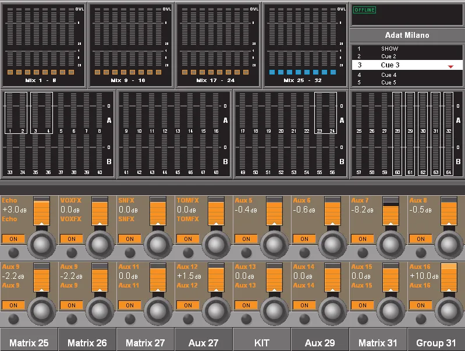Click the TOMFX strip's round knob

pos(216,245)
